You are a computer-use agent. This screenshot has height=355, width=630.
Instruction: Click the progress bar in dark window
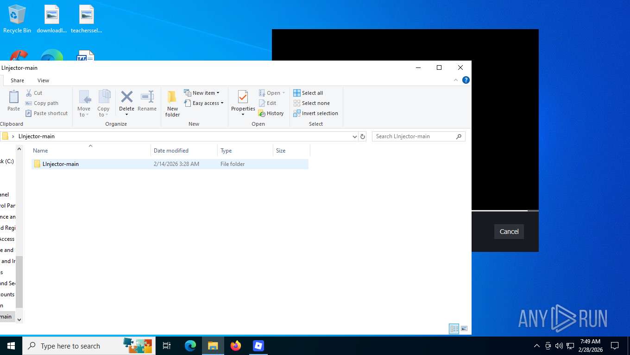[505, 211]
